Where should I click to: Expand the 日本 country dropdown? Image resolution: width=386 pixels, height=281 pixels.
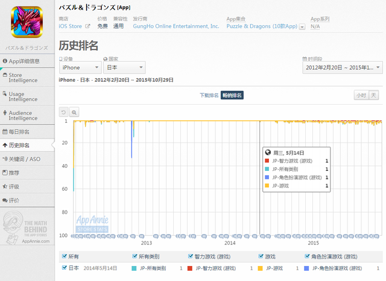125,67
